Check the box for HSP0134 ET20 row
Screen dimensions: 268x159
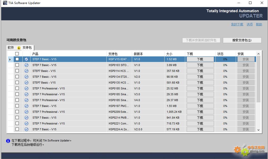point(17,76)
